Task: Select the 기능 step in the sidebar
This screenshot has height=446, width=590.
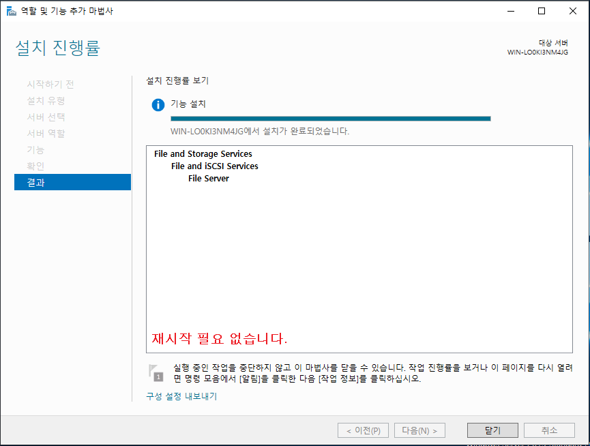Action: [35, 149]
